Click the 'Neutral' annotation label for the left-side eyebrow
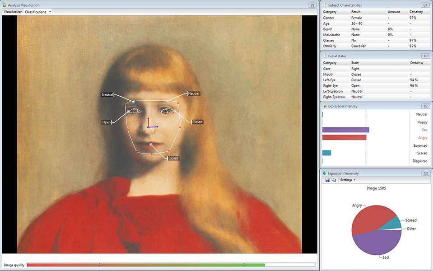433x271 pixels. coord(107,95)
